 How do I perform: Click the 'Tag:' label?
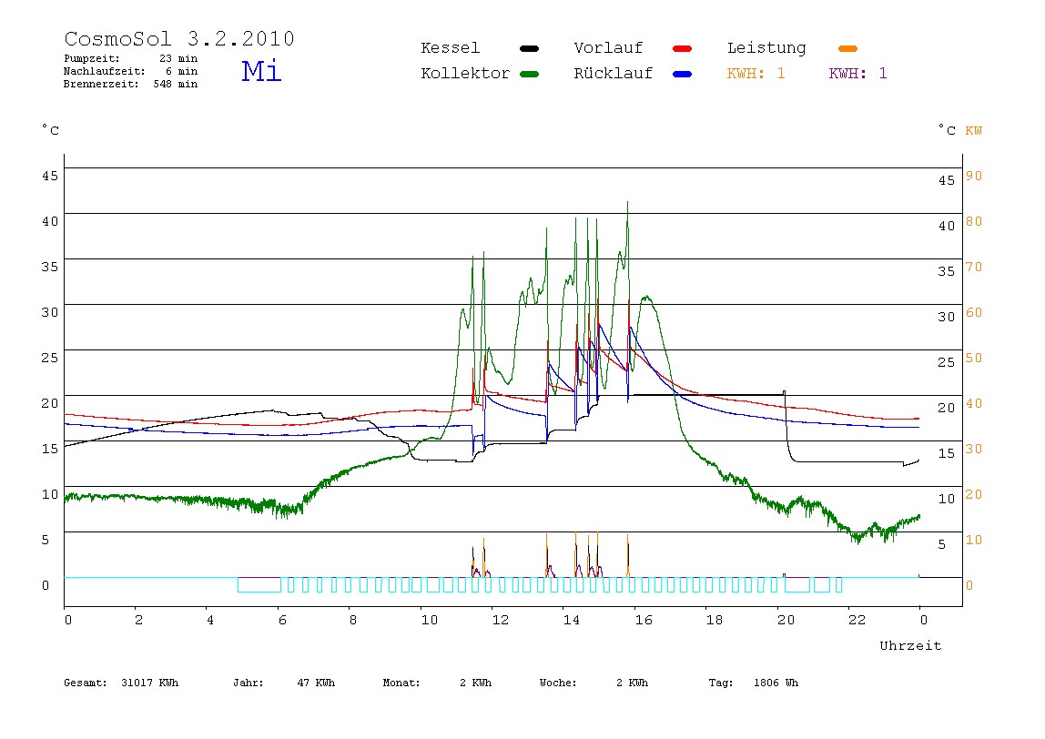point(721,683)
